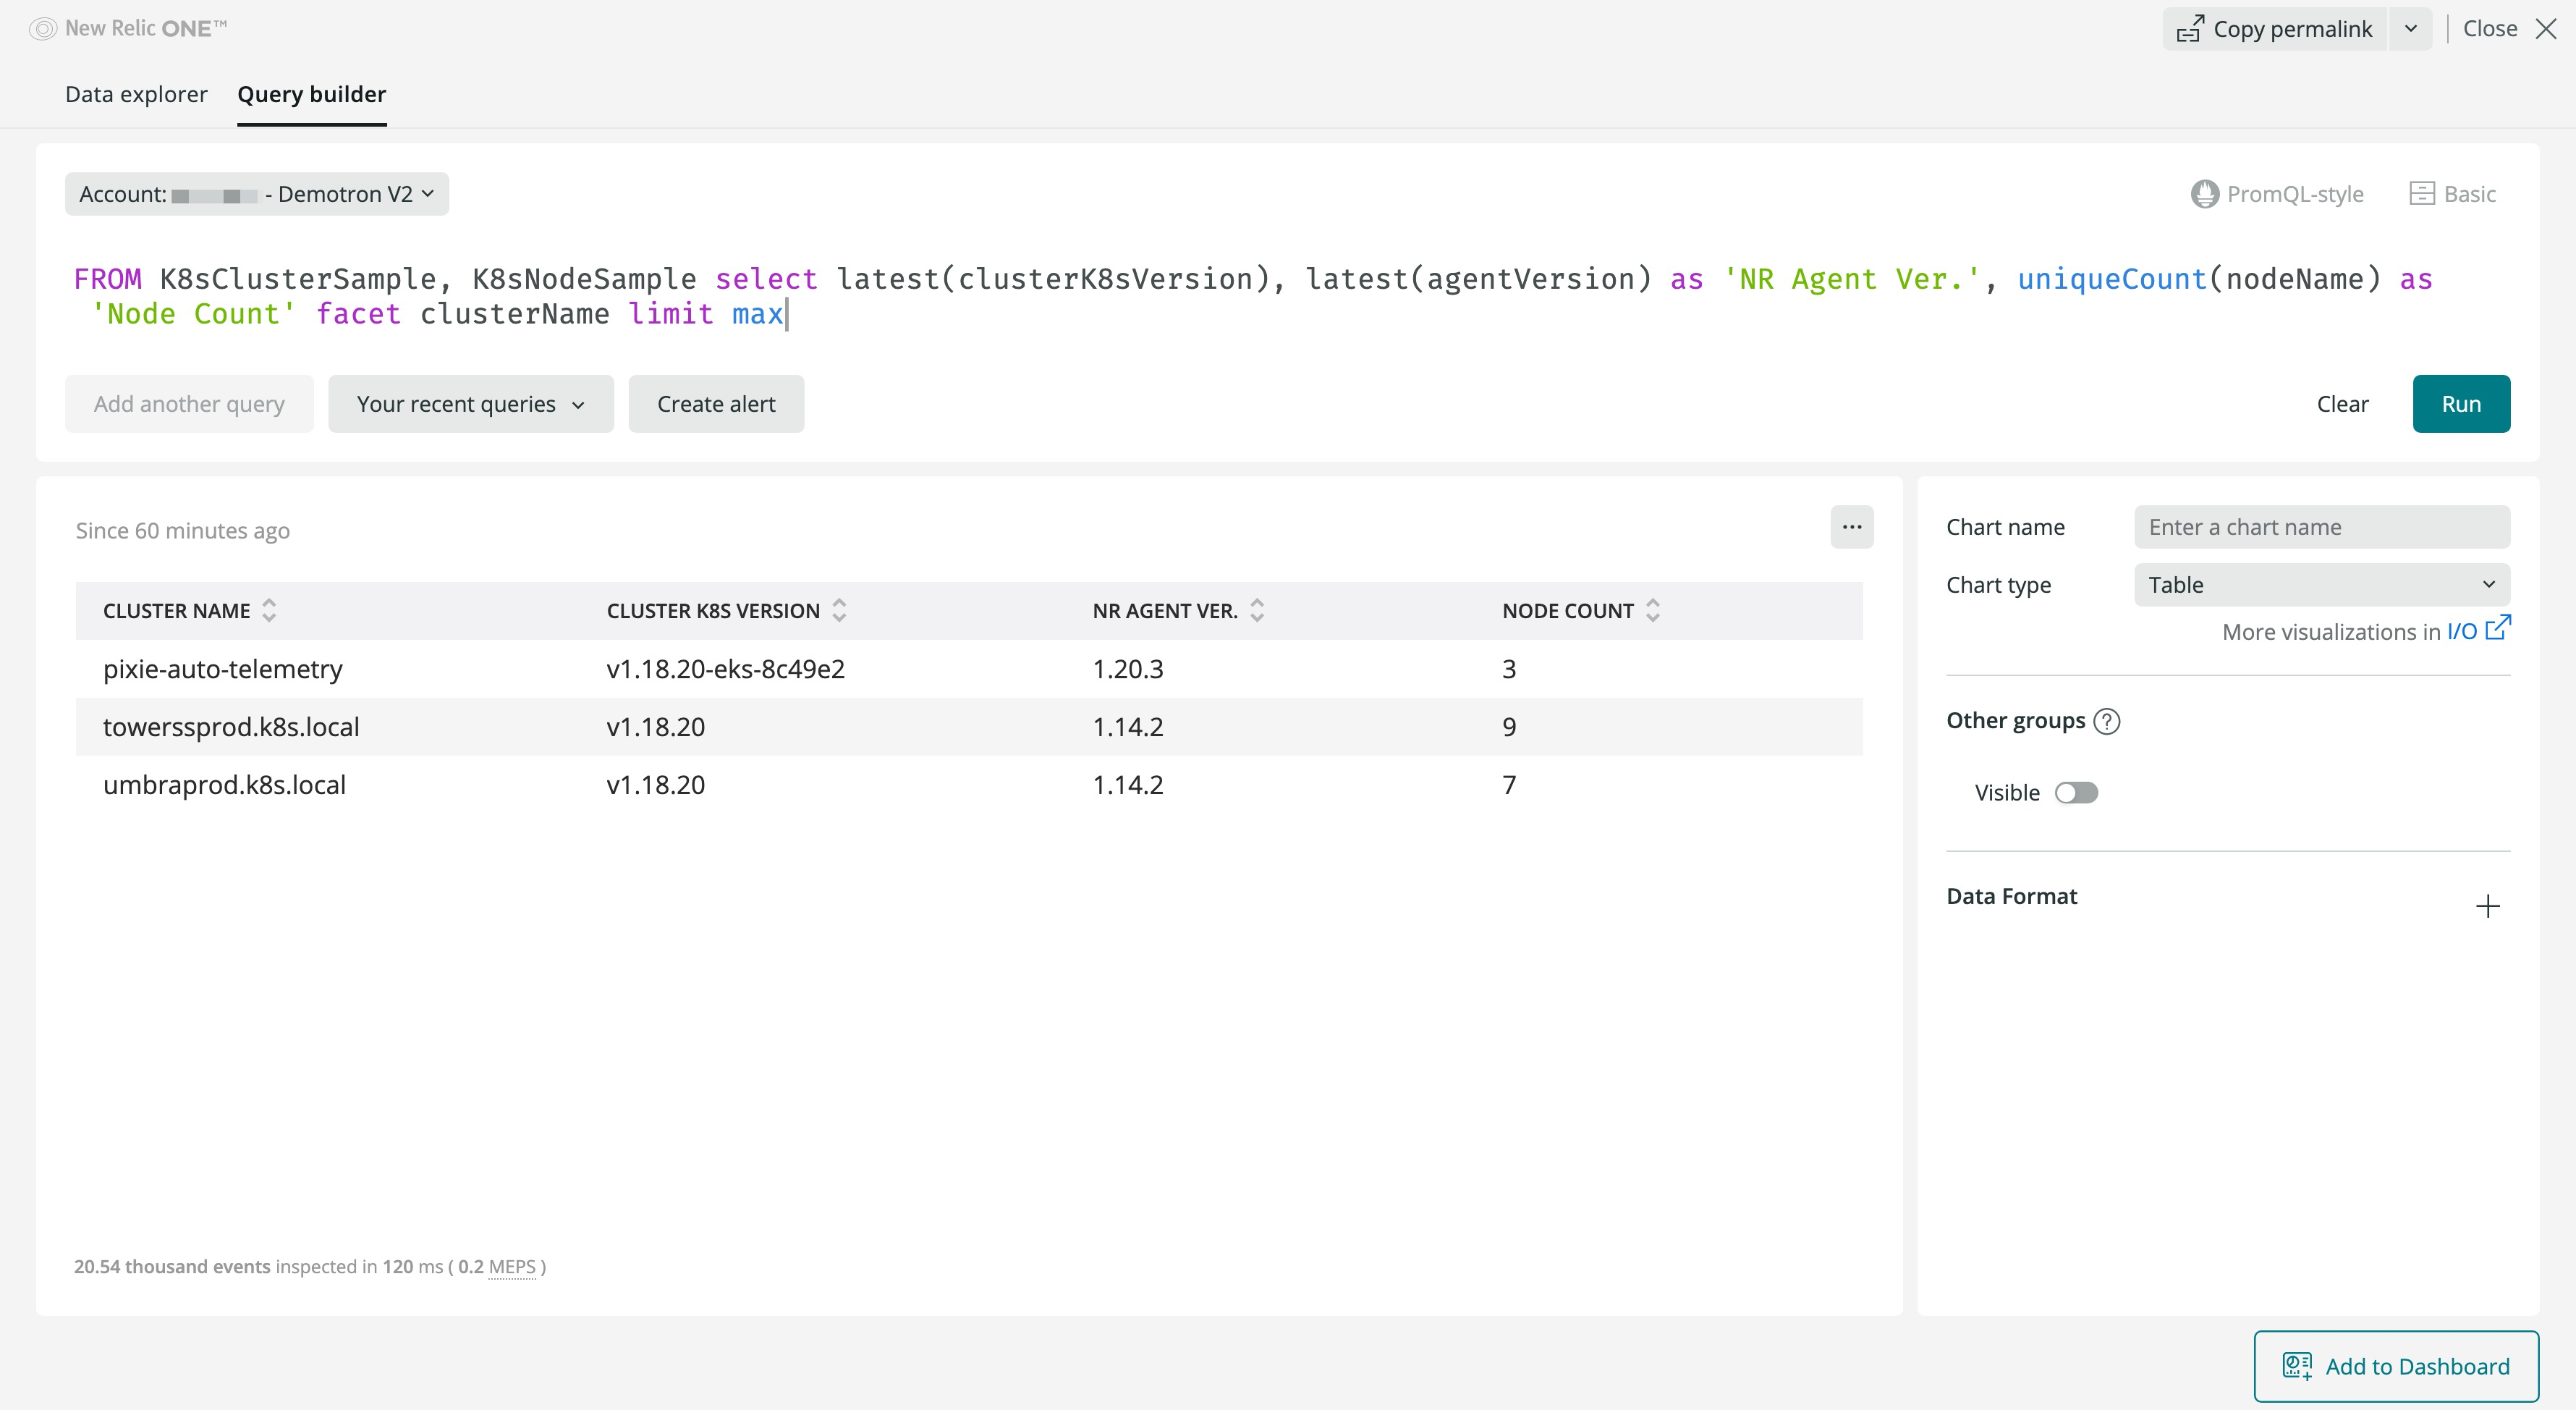Toggle Other groups Visible switch
Screen dimensions: 2576x1410
[2076, 793]
